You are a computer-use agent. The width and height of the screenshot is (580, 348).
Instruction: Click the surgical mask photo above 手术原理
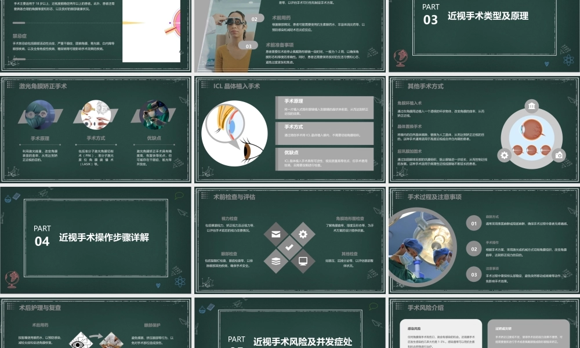coord(40,115)
